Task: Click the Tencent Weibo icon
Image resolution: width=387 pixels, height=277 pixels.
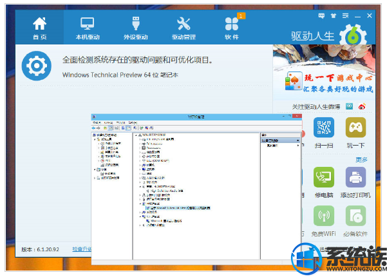Action: tap(349, 106)
